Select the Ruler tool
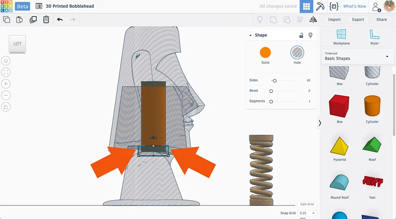The width and height of the screenshot is (396, 219). (374, 37)
